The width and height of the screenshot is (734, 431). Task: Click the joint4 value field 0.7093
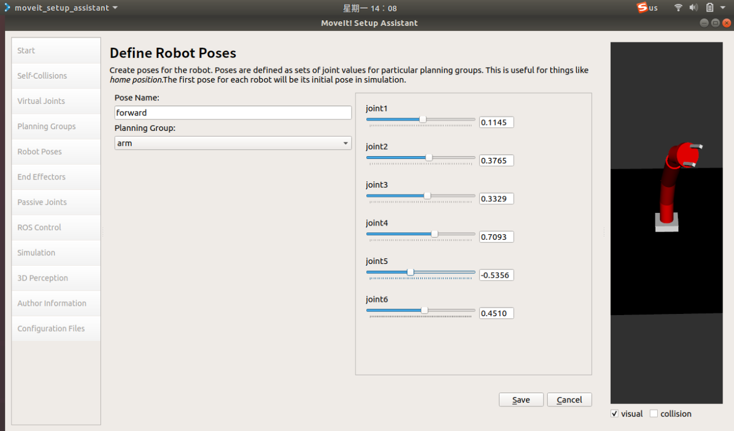(497, 237)
